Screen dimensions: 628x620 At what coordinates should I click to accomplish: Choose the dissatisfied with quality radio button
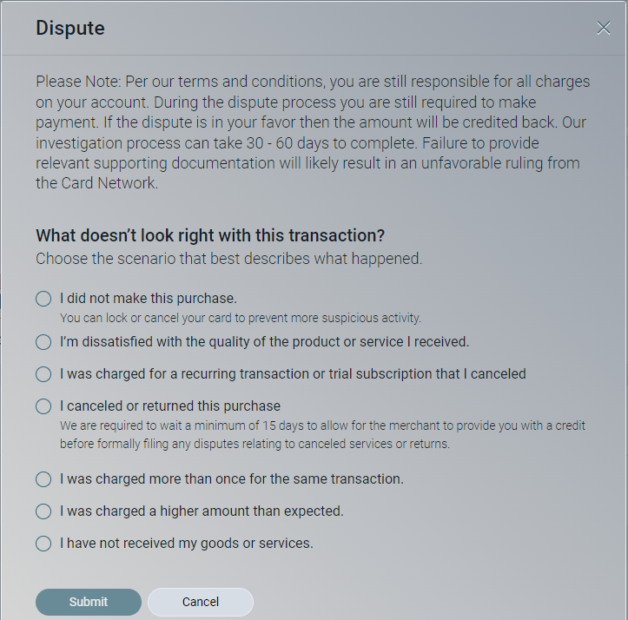point(43,342)
